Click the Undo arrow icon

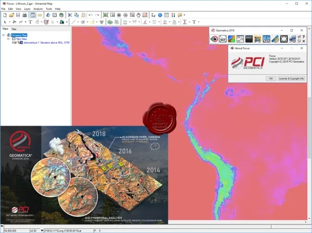[90, 15]
